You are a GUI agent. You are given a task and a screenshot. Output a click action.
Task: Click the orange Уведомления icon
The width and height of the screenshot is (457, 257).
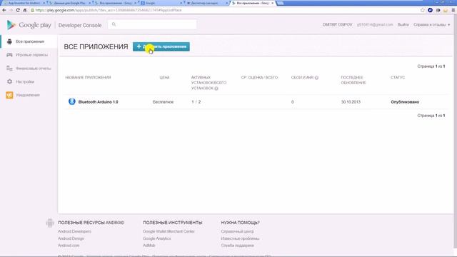[x=9, y=95]
